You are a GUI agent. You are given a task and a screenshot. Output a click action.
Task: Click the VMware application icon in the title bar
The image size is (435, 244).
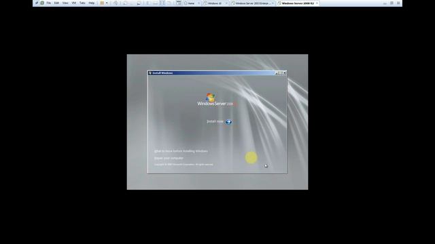pos(36,3)
